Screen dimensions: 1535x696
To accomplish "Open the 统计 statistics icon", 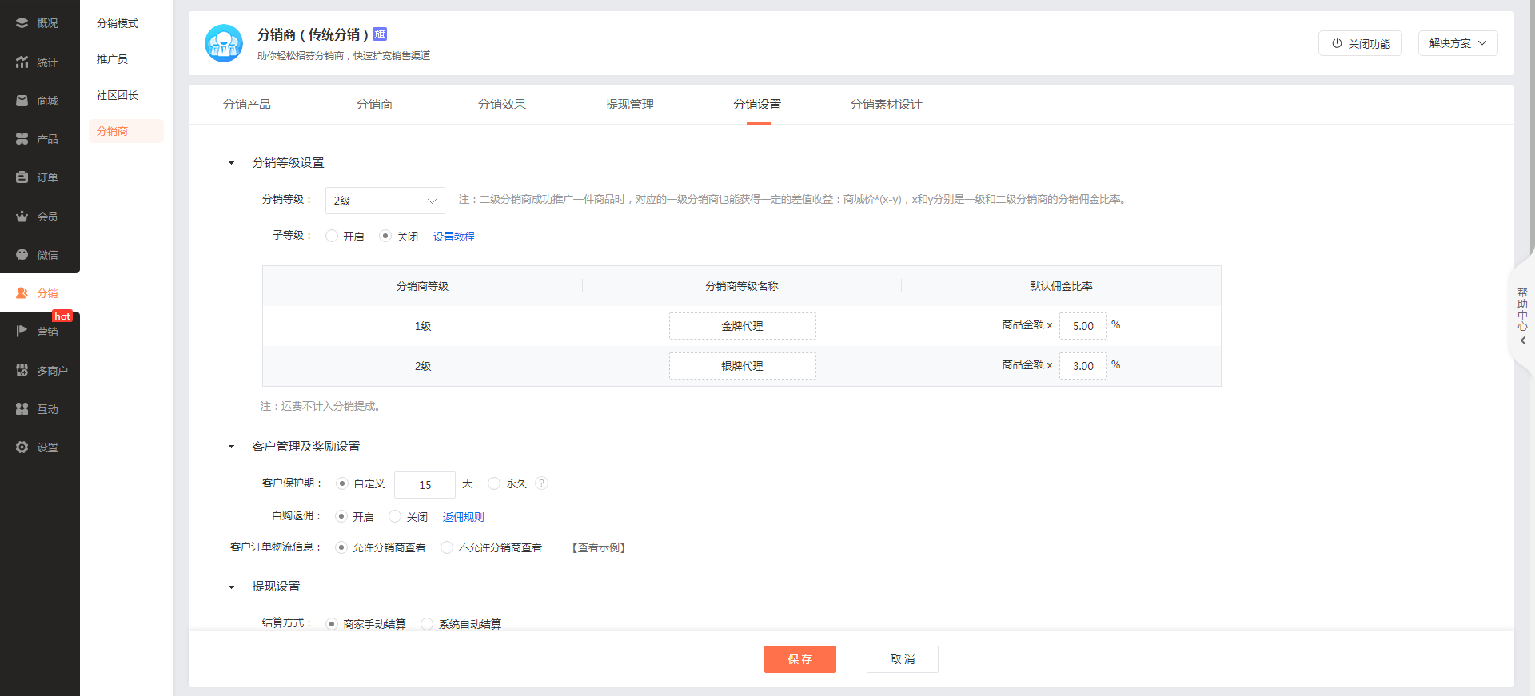I will click(22, 62).
